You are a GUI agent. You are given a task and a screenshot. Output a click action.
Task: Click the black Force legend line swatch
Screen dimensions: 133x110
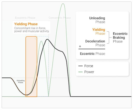tap(81, 66)
